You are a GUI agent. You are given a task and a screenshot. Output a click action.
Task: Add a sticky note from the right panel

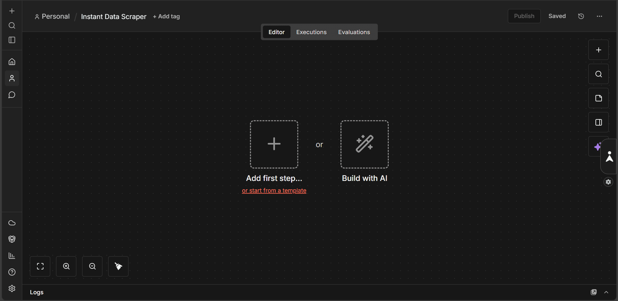point(598,98)
